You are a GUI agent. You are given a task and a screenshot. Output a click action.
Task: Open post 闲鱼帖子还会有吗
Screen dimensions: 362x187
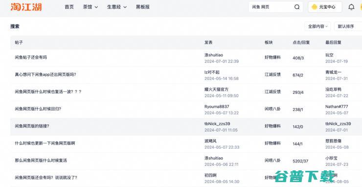[x=31, y=57]
